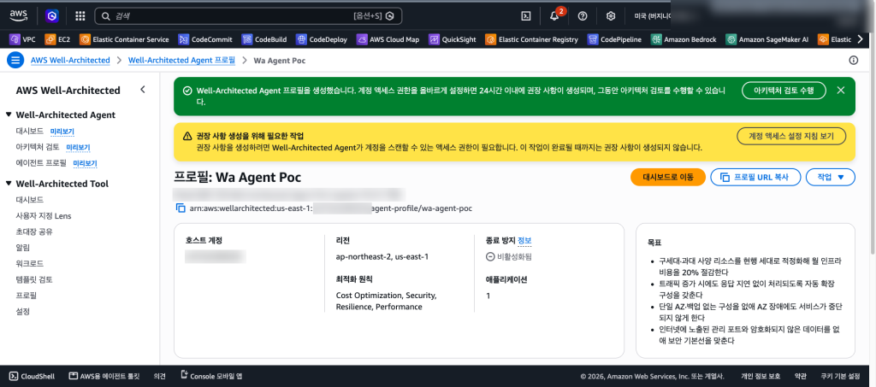
Task: Open 아키텍처 검토 in sidebar
Action: (38, 147)
